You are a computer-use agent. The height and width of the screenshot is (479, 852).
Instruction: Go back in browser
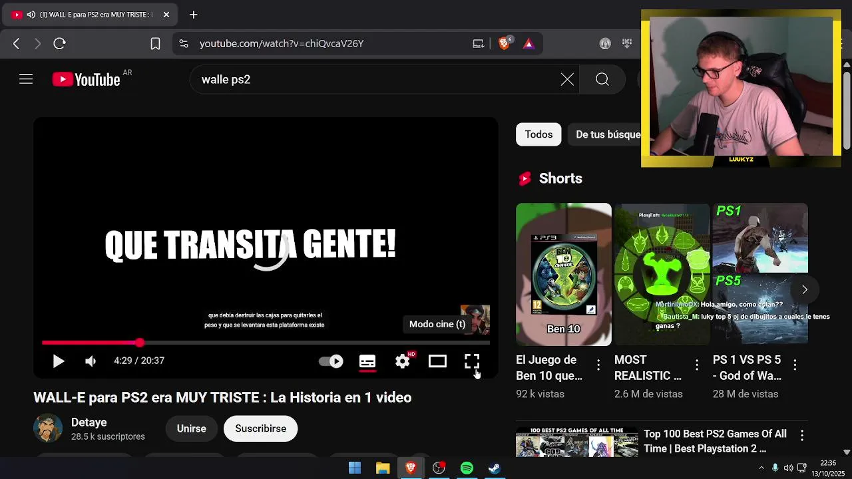click(x=16, y=43)
